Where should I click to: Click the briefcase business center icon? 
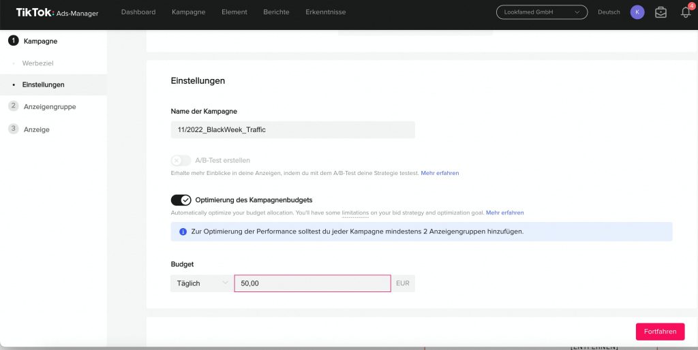coord(661,12)
